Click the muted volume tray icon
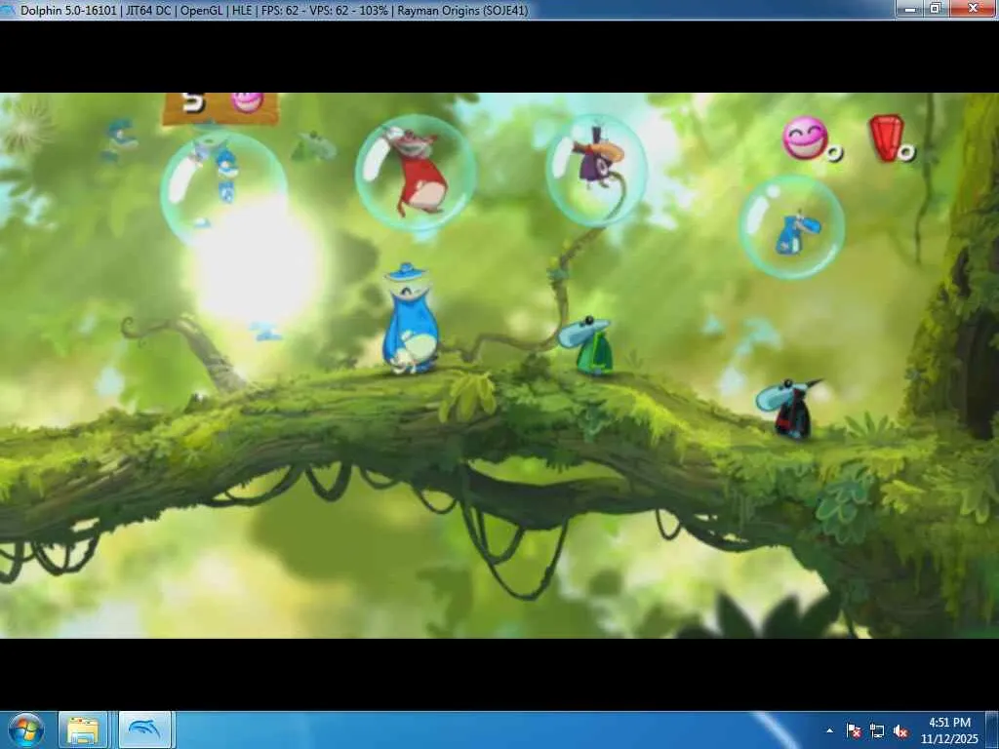 900,731
